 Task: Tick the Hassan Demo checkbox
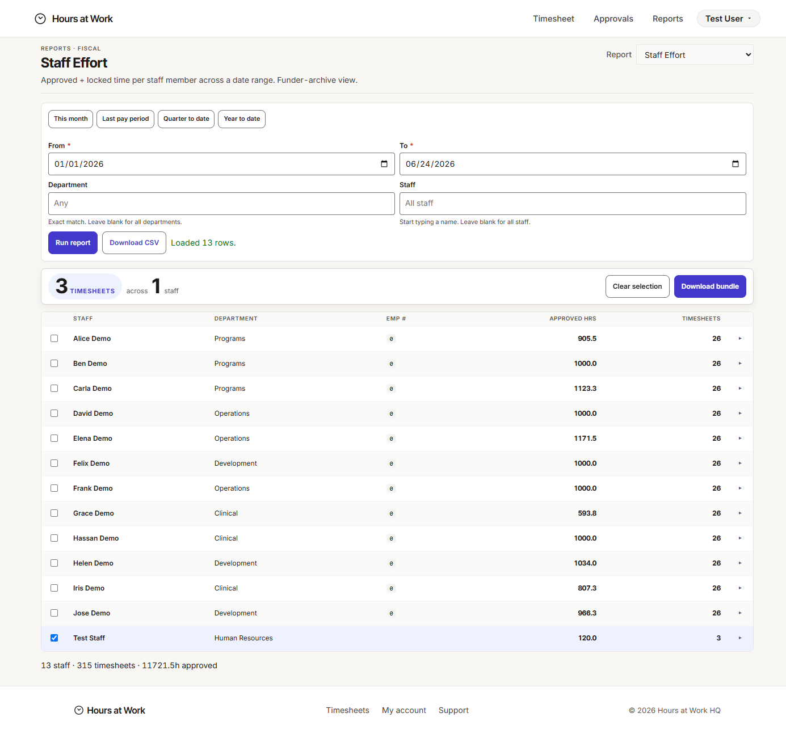point(54,538)
